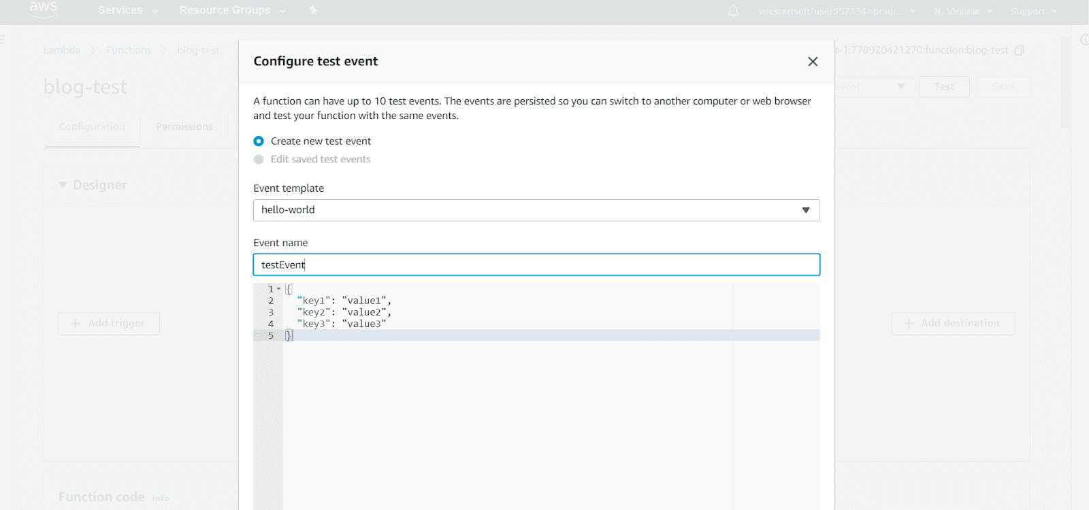Go to Functions breadcrumb
This screenshot has width=1089, height=510.
(129, 50)
